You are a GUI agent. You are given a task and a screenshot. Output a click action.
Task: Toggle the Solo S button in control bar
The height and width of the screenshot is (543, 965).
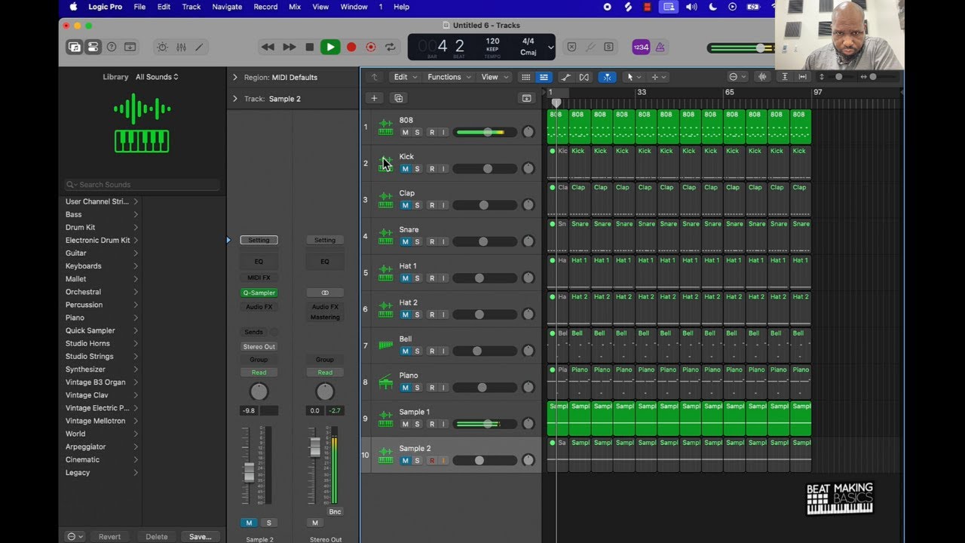pyautogui.click(x=608, y=47)
